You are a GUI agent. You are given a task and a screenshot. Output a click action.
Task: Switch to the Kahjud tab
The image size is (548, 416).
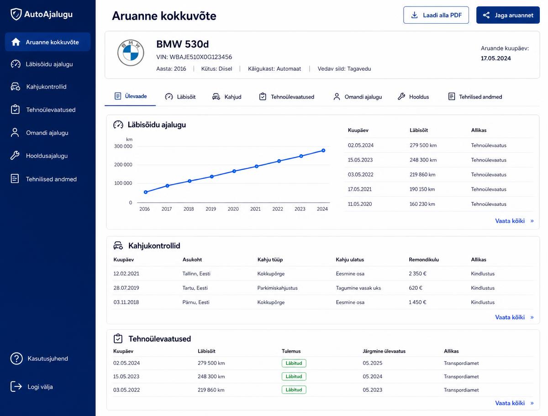pyautogui.click(x=227, y=97)
